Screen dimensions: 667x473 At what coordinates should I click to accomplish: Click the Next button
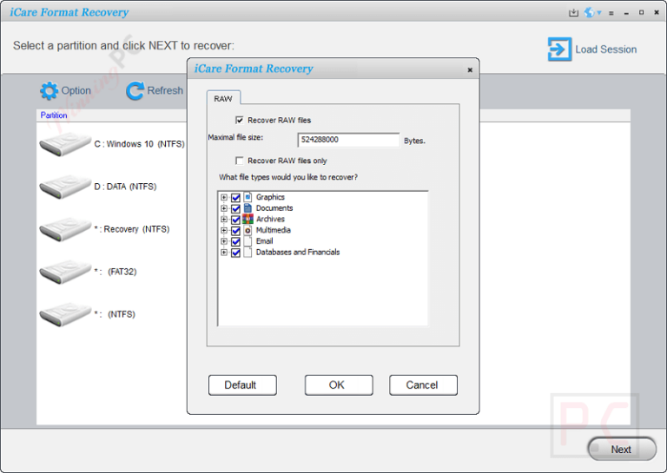622,450
